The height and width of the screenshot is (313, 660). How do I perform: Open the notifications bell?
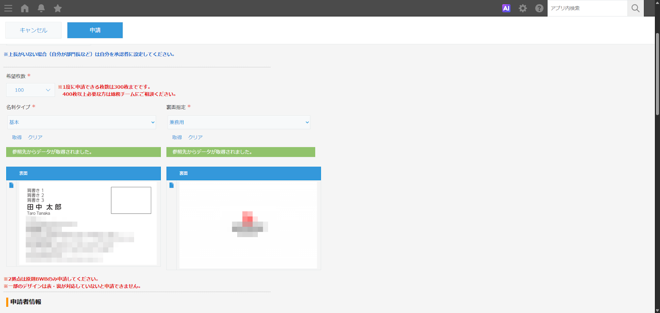[x=41, y=8]
